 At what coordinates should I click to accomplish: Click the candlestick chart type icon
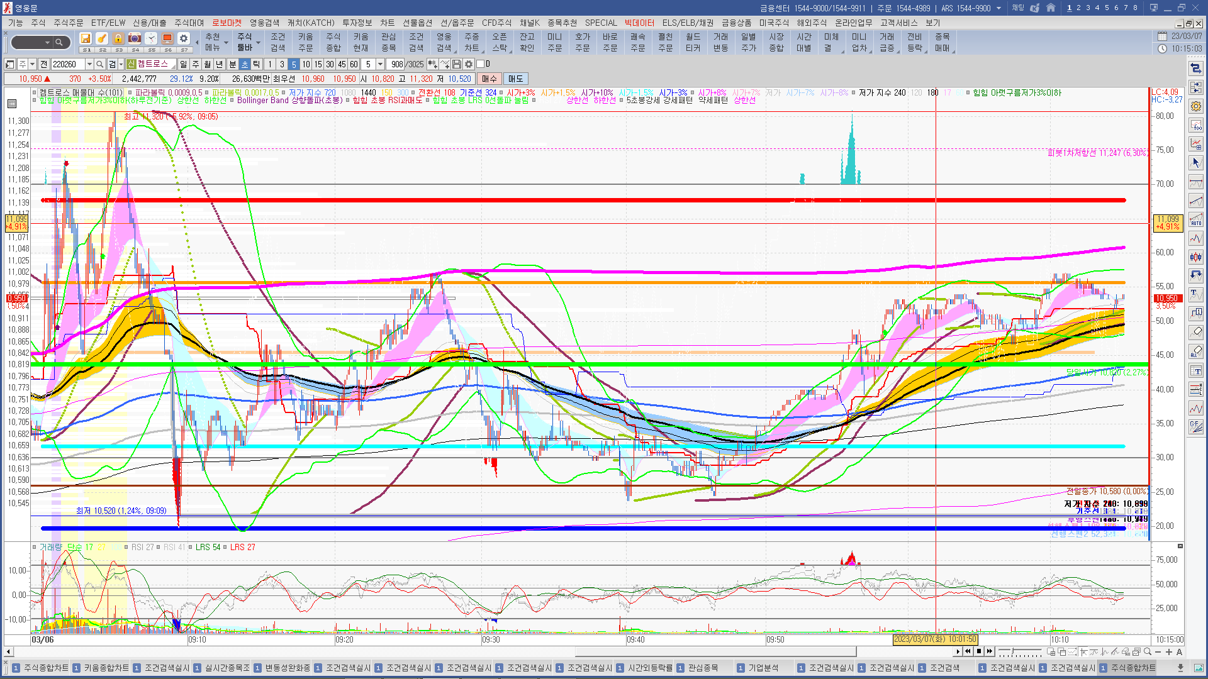1196,257
